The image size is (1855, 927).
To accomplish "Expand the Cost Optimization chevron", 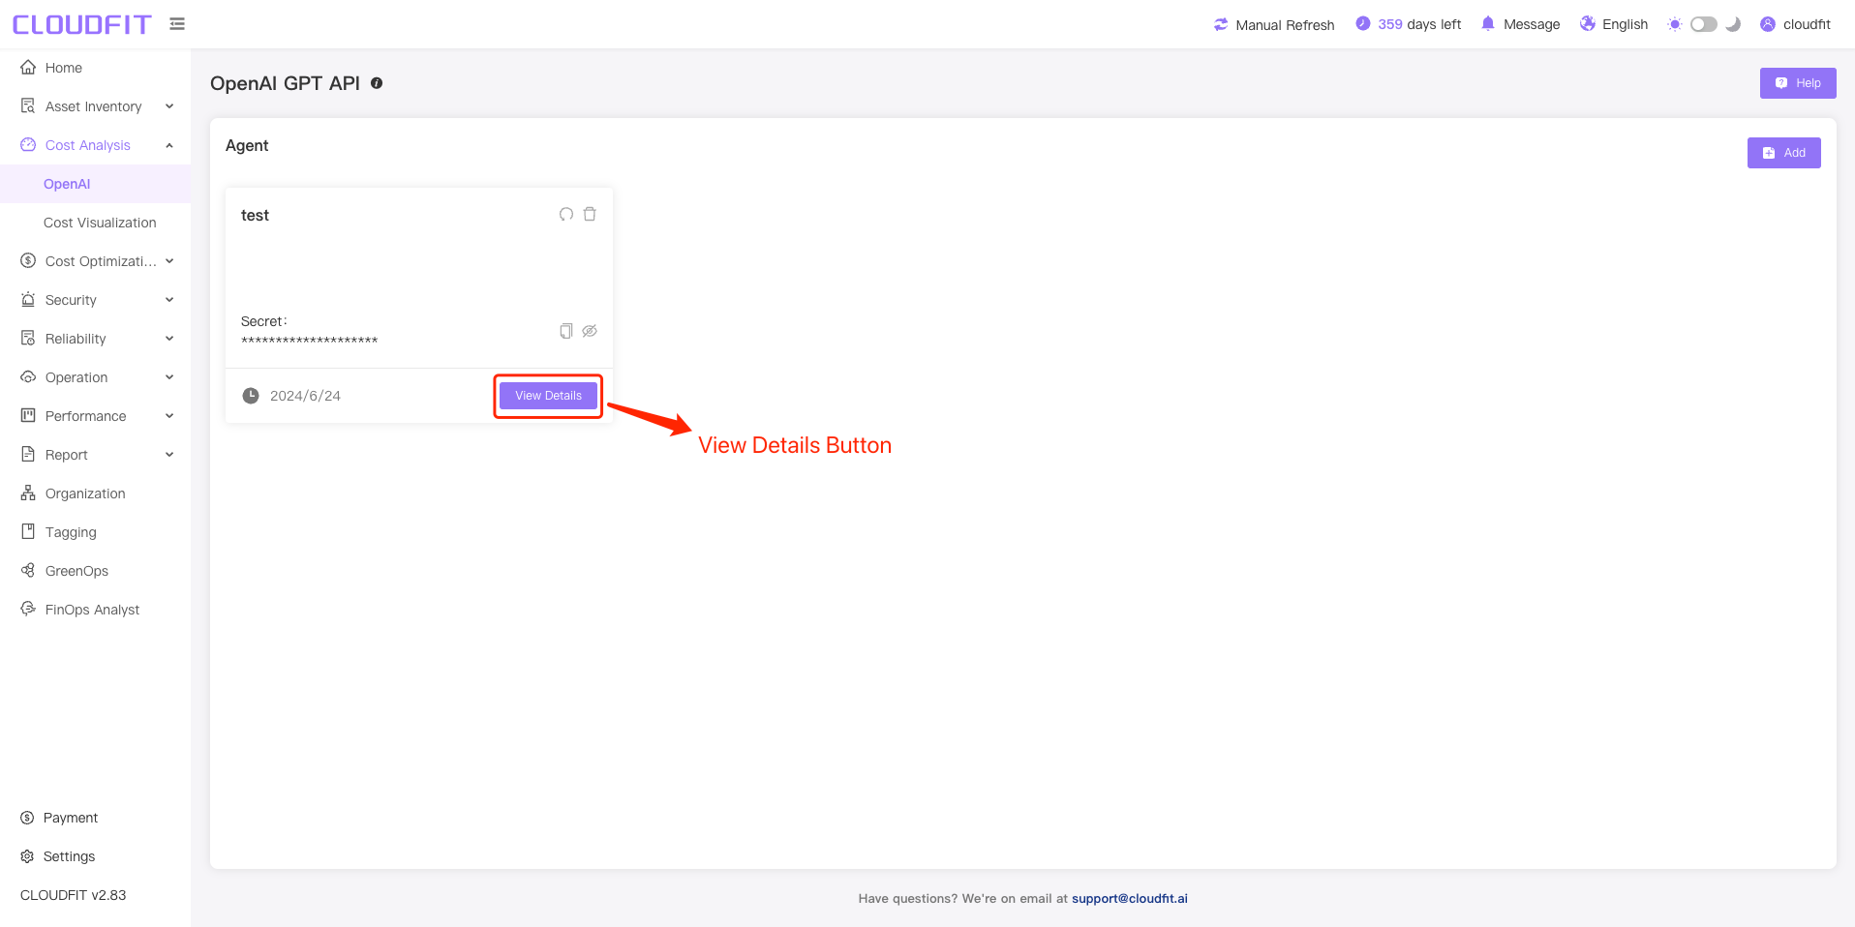I will pyautogui.click(x=169, y=261).
